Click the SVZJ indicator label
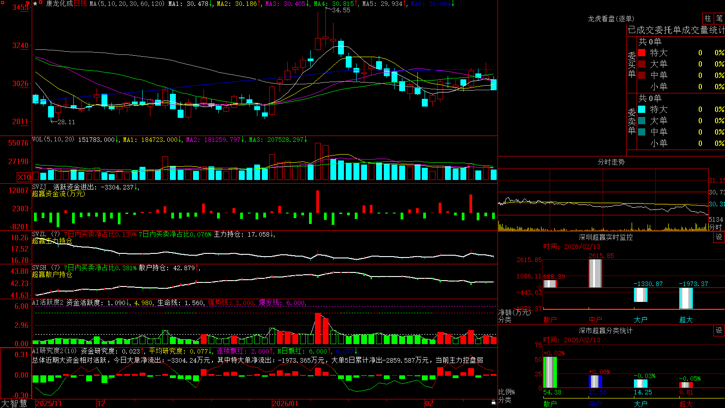 [x=39, y=187]
